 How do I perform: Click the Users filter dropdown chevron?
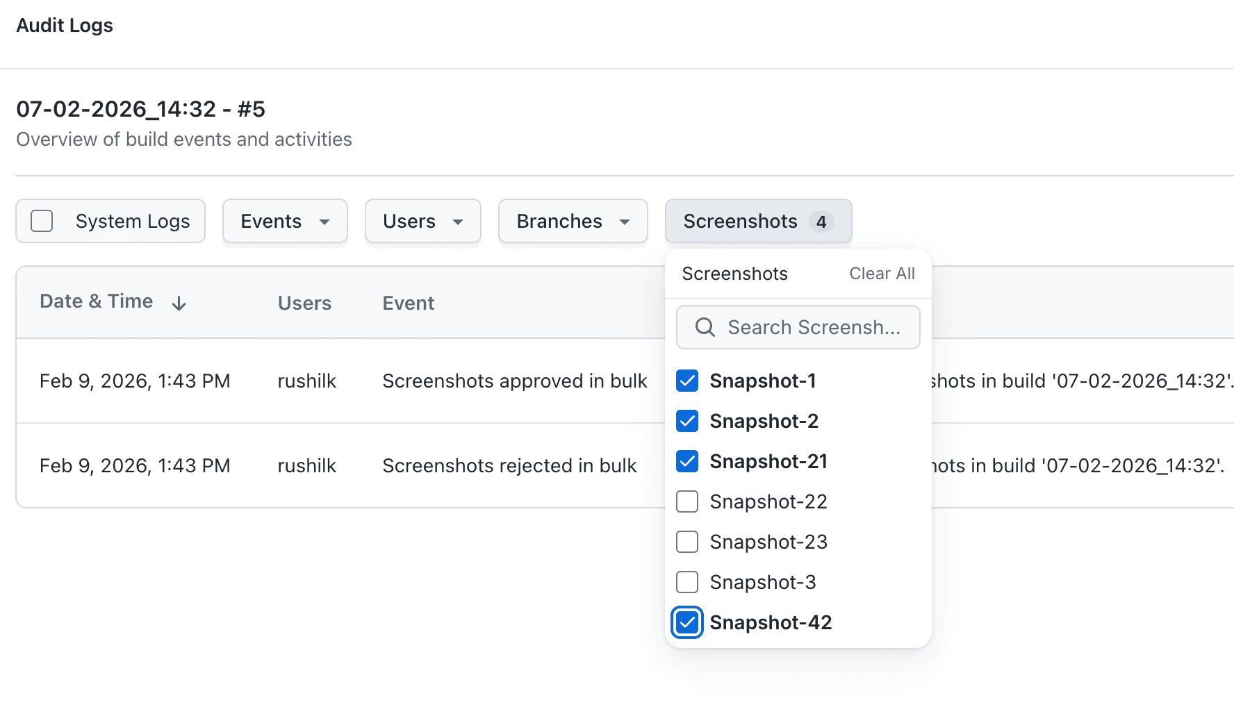click(459, 222)
